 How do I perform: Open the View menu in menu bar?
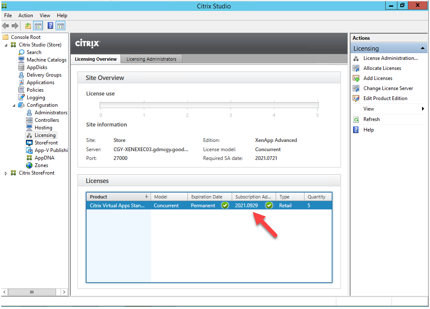(x=45, y=15)
